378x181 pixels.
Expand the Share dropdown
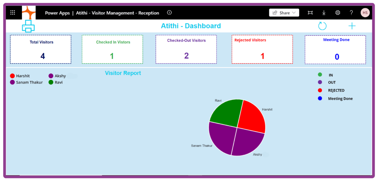[x=284, y=13]
